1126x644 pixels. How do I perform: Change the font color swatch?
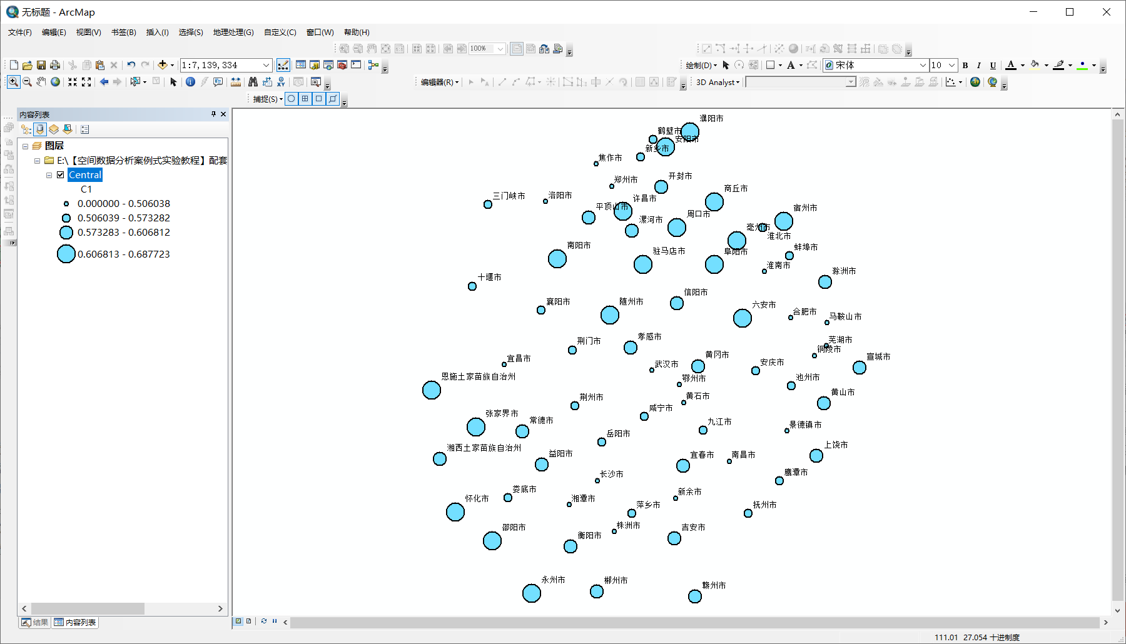point(1011,65)
